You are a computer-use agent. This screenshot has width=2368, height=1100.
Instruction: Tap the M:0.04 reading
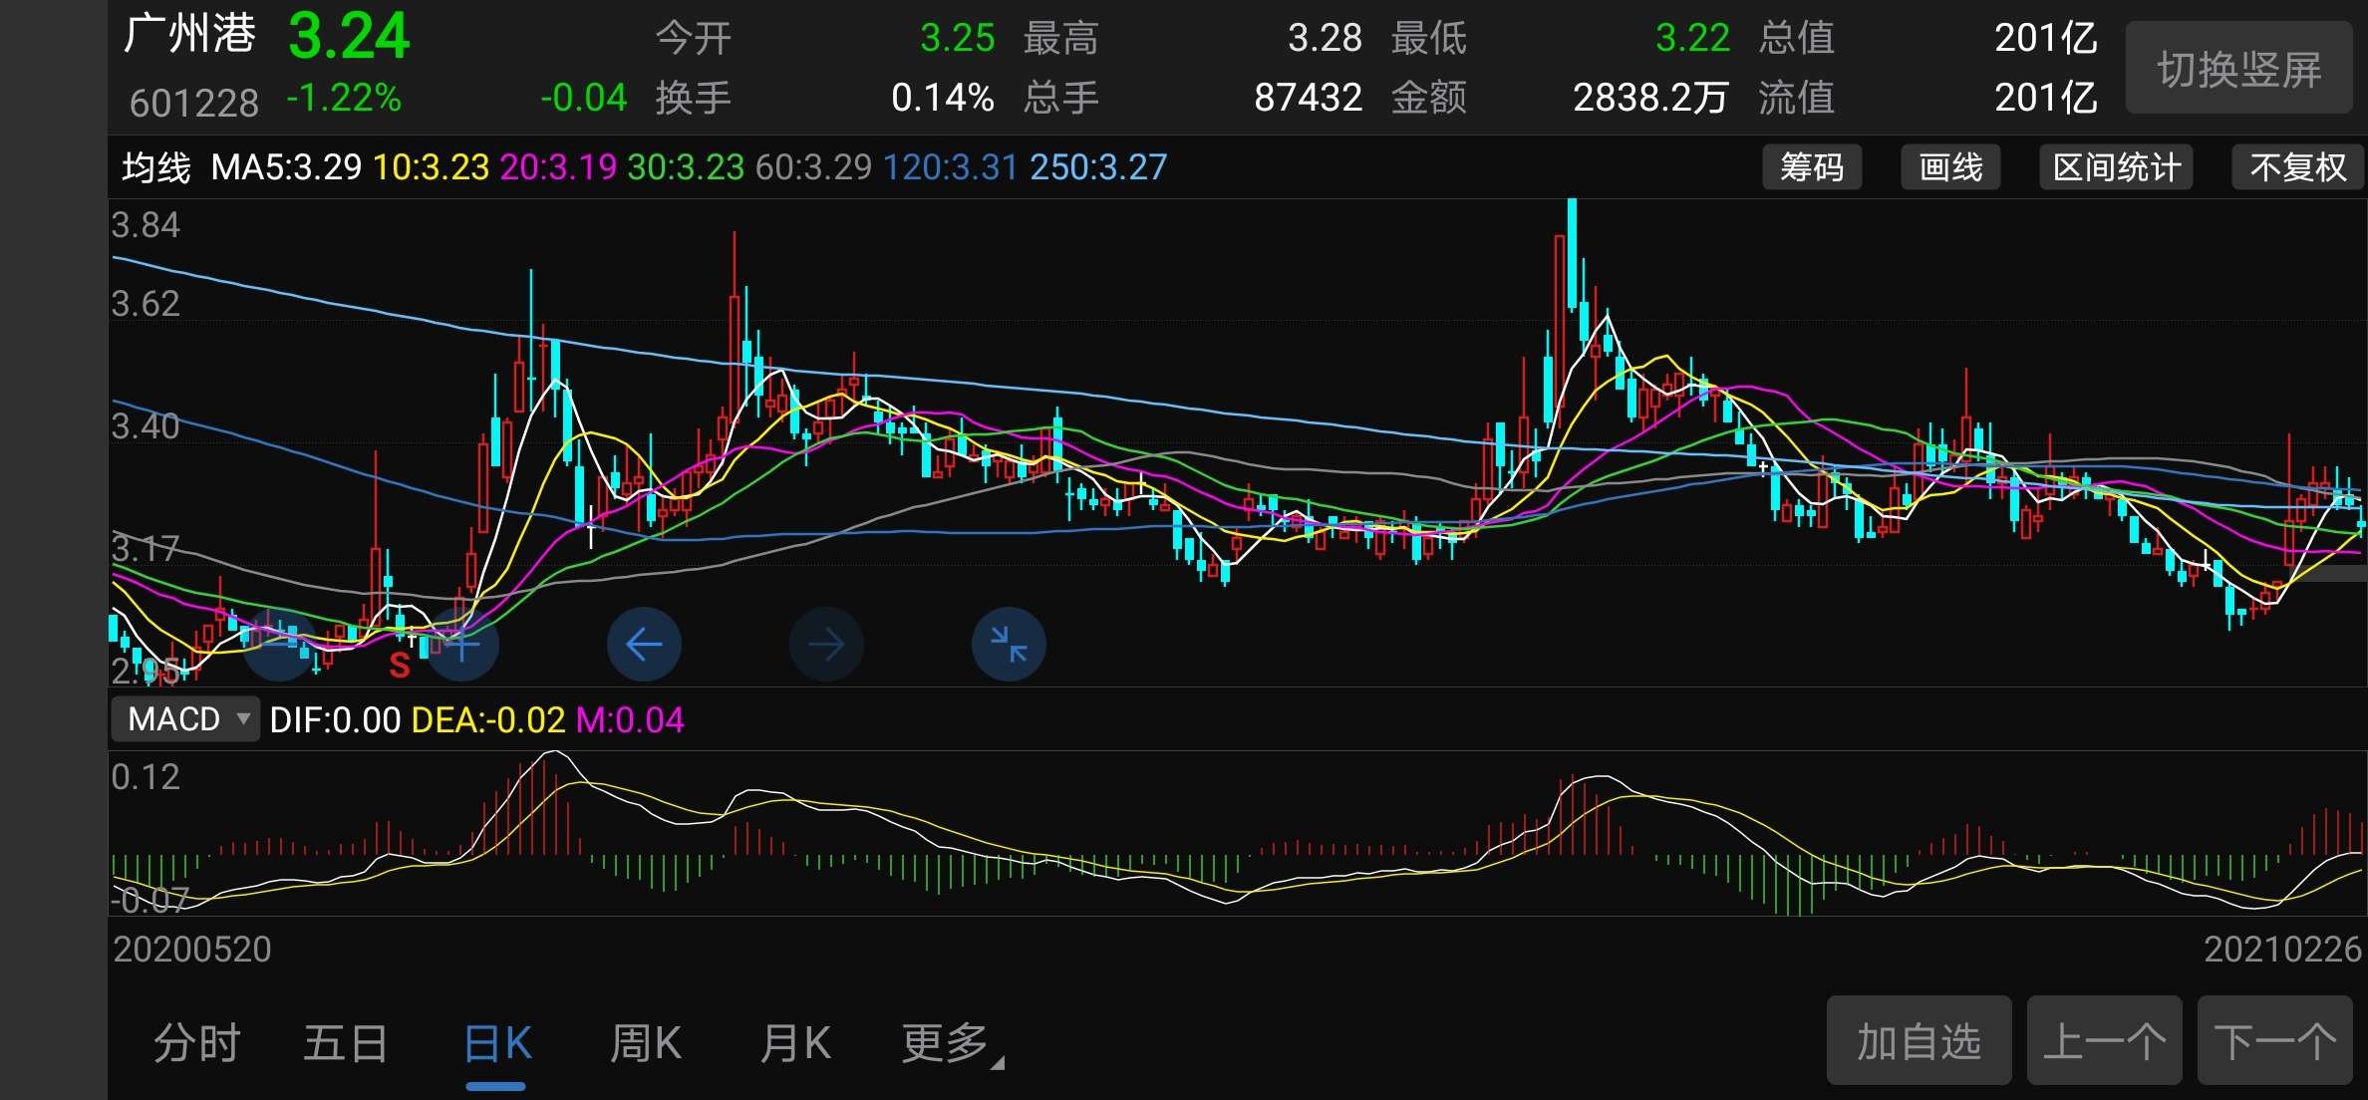tap(630, 720)
